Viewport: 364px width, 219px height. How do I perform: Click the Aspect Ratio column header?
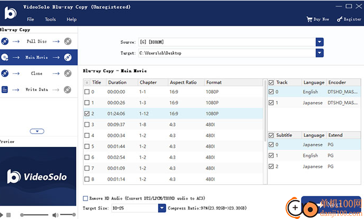(186, 83)
